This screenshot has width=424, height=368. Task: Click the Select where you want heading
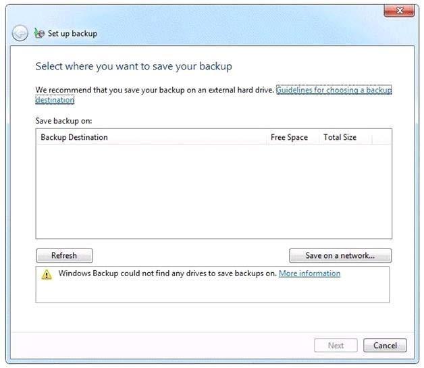[x=134, y=67]
